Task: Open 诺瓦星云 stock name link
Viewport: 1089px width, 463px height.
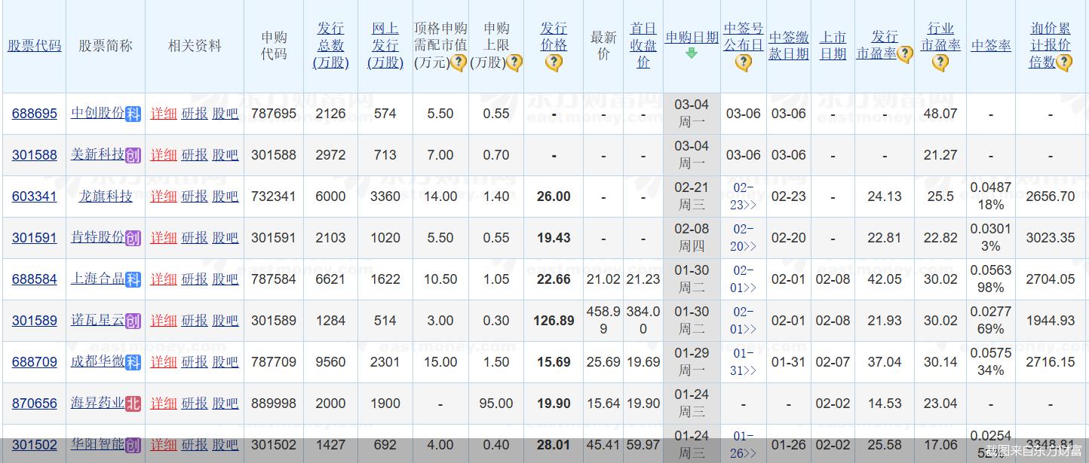Action: pos(97,321)
